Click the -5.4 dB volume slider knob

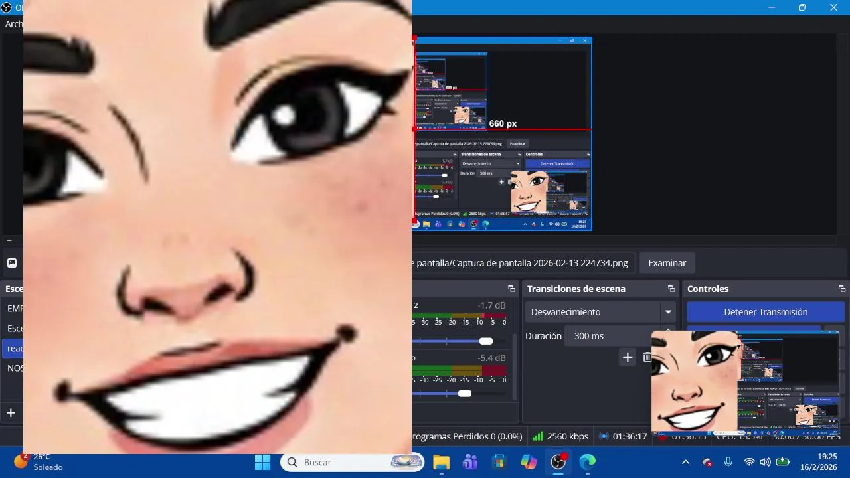pyautogui.click(x=465, y=394)
